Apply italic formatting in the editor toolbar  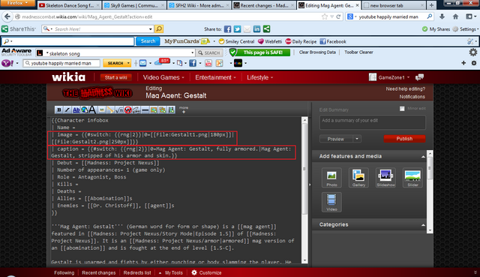click(67, 110)
